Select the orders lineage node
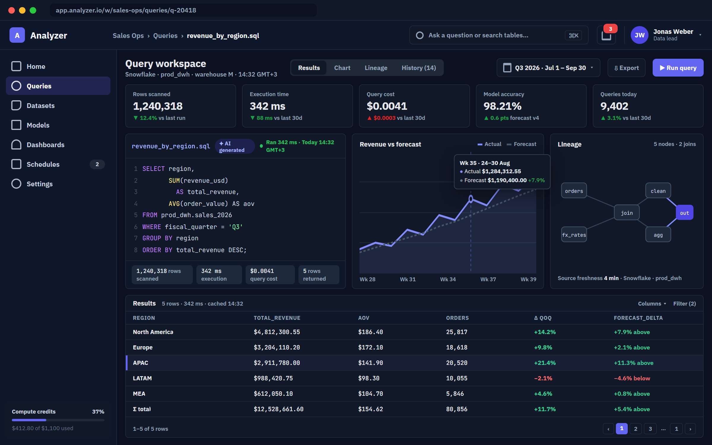The width and height of the screenshot is (712, 445). pos(574,191)
